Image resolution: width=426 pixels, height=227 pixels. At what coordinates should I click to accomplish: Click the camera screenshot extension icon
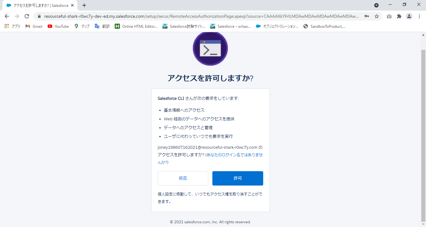coord(389,16)
